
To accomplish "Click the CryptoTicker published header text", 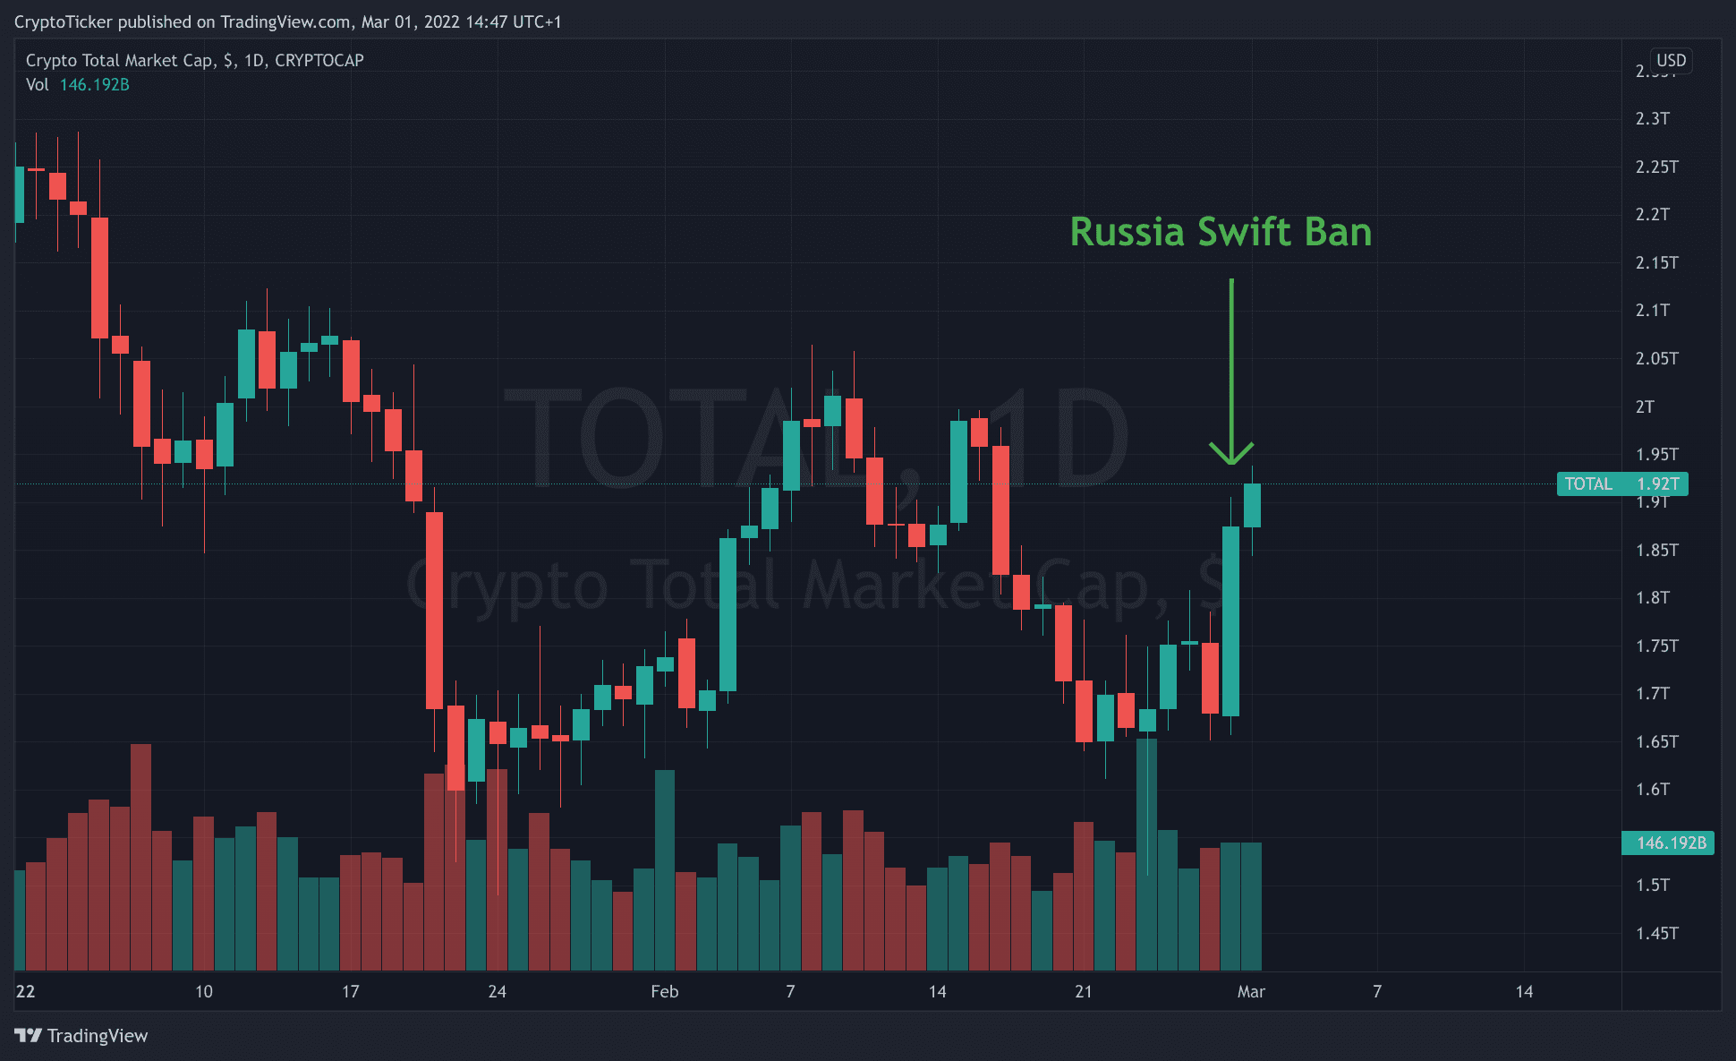I will (x=287, y=21).
